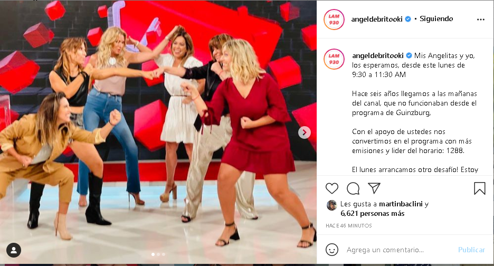Screen dimensions: 494x266
Task: Open the three-dot options menu
Action: pos(481,20)
